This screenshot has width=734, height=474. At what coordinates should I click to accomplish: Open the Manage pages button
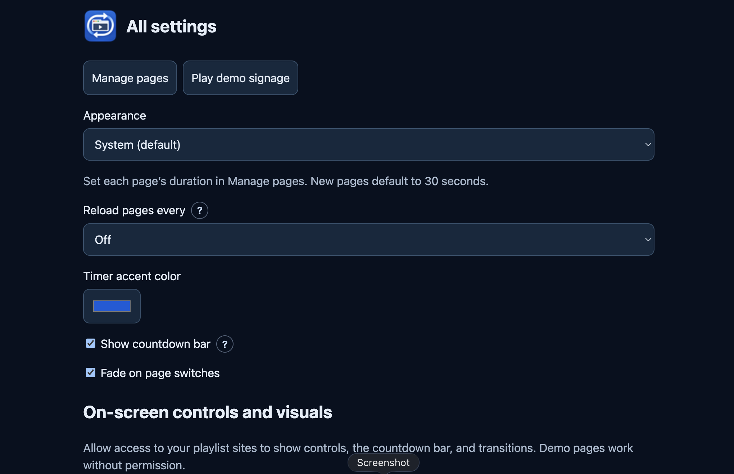point(130,78)
